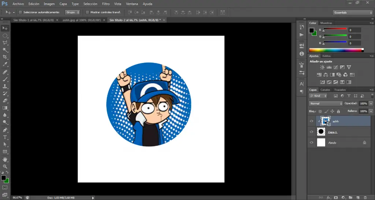375x200 pixels.
Task: Add a layer mask button
Action: tap(336, 197)
